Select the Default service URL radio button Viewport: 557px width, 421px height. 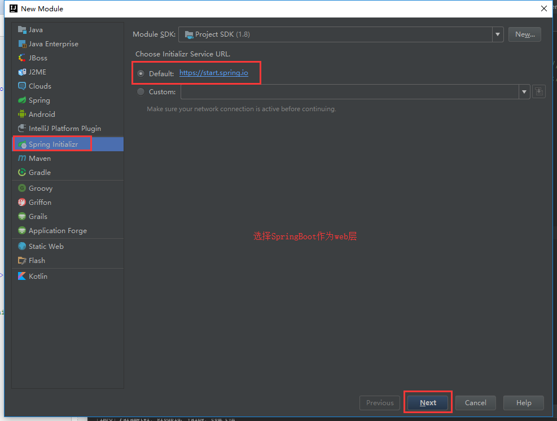141,73
